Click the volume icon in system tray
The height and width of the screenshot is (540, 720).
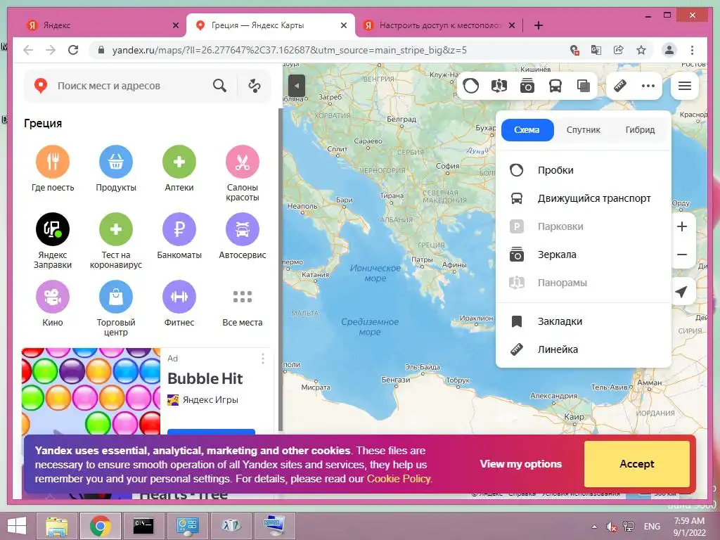612,527
